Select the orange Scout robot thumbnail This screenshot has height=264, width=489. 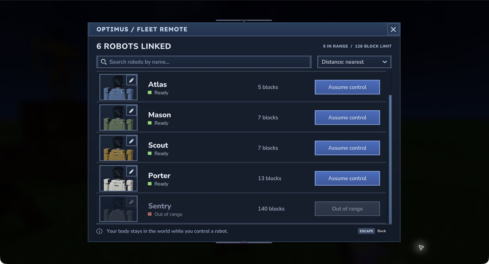[118, 148]
